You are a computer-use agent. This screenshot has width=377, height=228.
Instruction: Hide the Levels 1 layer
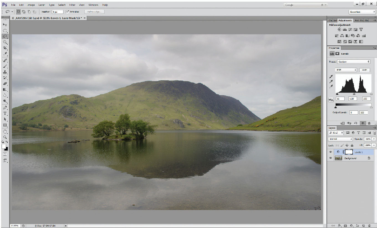pos(330,152)
